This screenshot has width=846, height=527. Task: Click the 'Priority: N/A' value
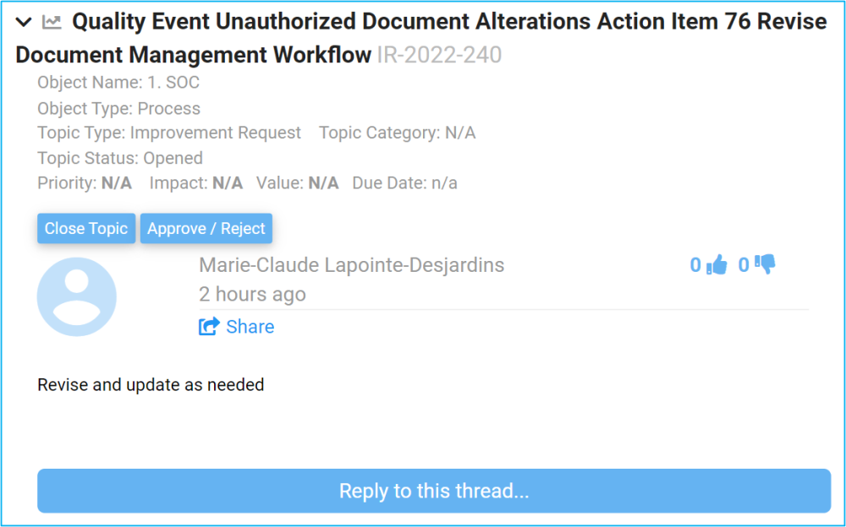point(116,183)
